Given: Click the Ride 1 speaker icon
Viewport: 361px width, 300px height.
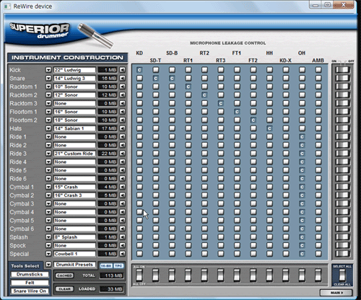Looking at the screenshot, I should 123,137.
